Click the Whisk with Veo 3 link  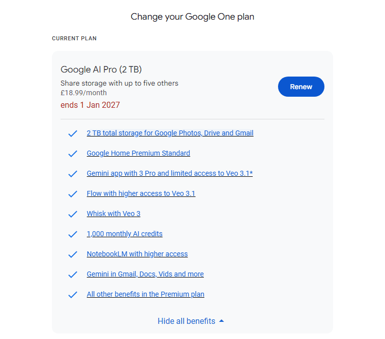(x=114, y=214)
